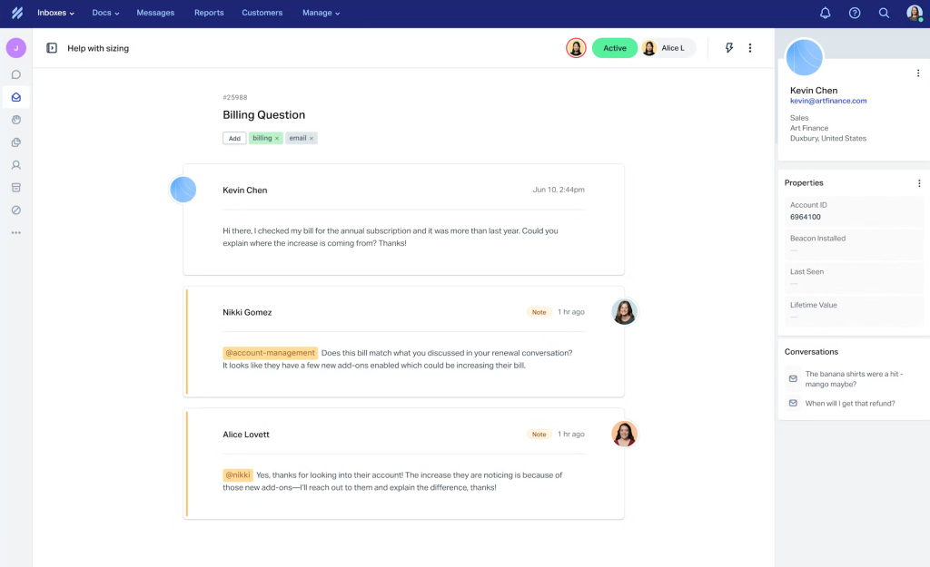Viewport: 930px width, 567px height.
Task: Go to Messages in top navigation
Action: [x=155, y=13]
